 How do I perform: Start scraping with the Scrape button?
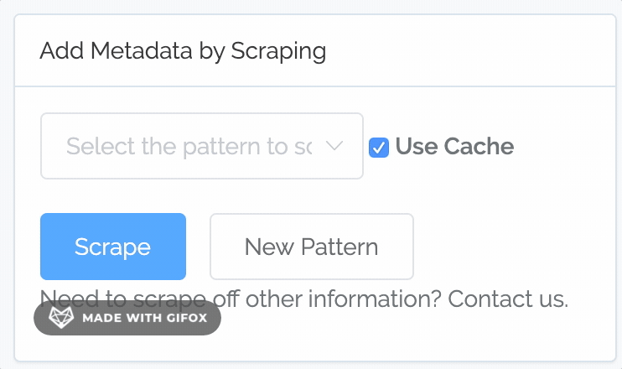tap(113, 247)
